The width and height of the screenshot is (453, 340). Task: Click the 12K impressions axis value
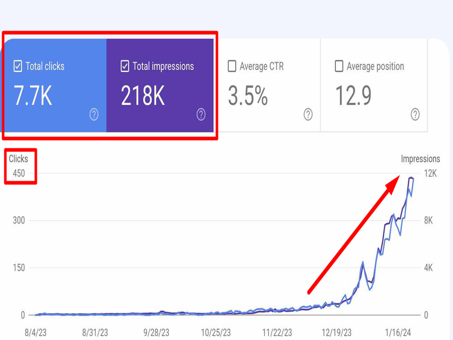(x=430, y=174)
